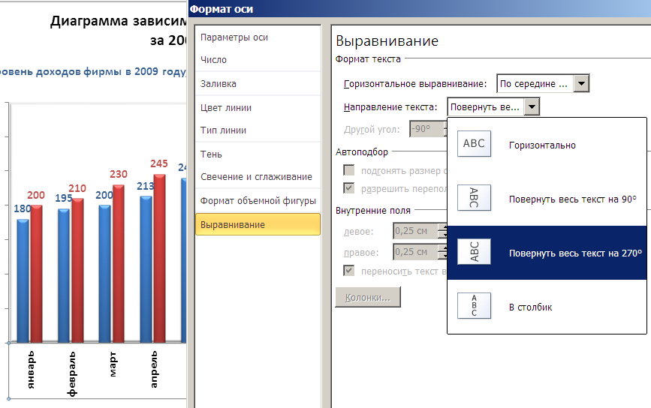Select the horizontal ABC text direction icon
Image resolution: width=651 pixels, height=408 pixels.
coord(474,143)
